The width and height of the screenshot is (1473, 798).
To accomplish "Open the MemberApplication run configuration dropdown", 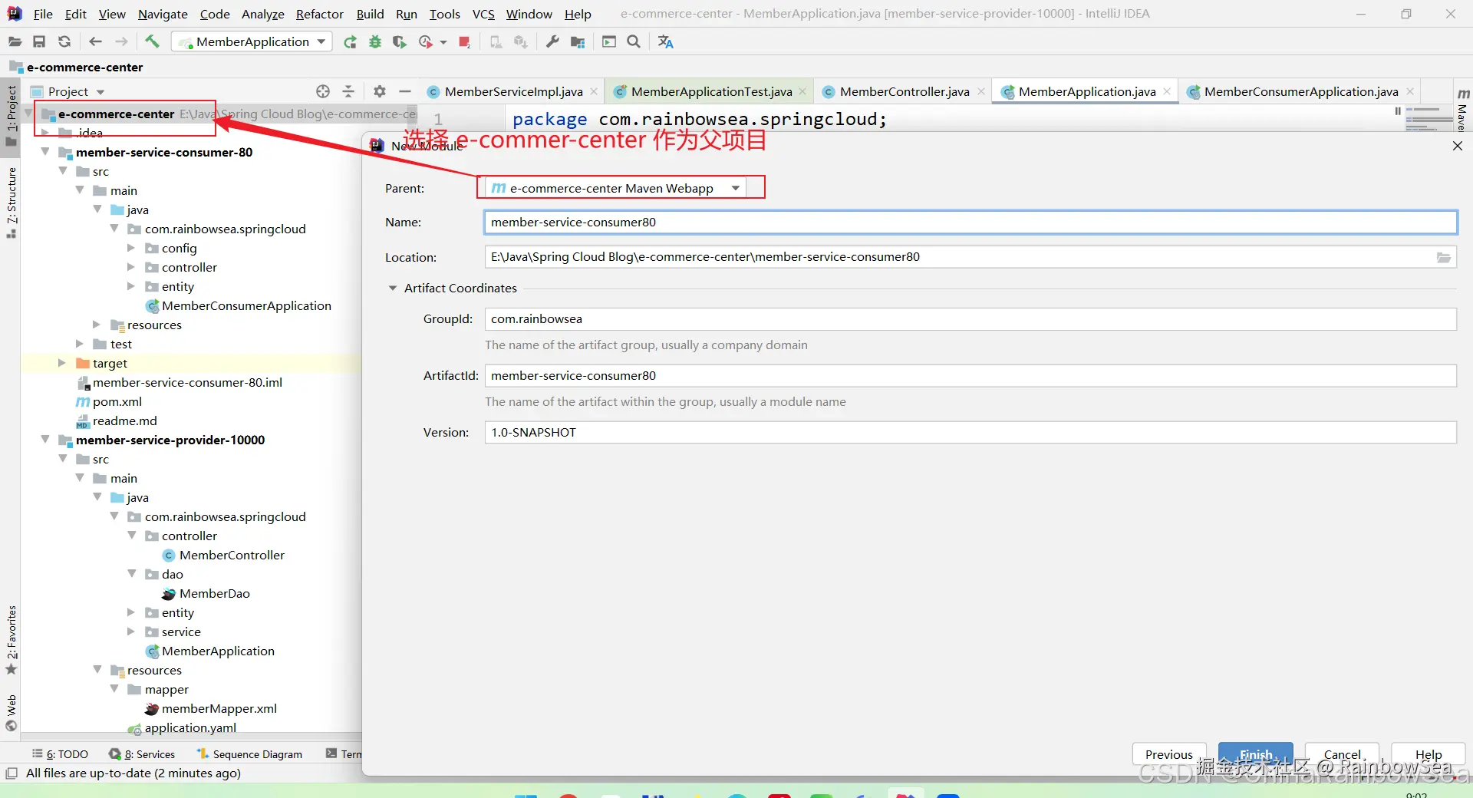I will click(252, 41).
